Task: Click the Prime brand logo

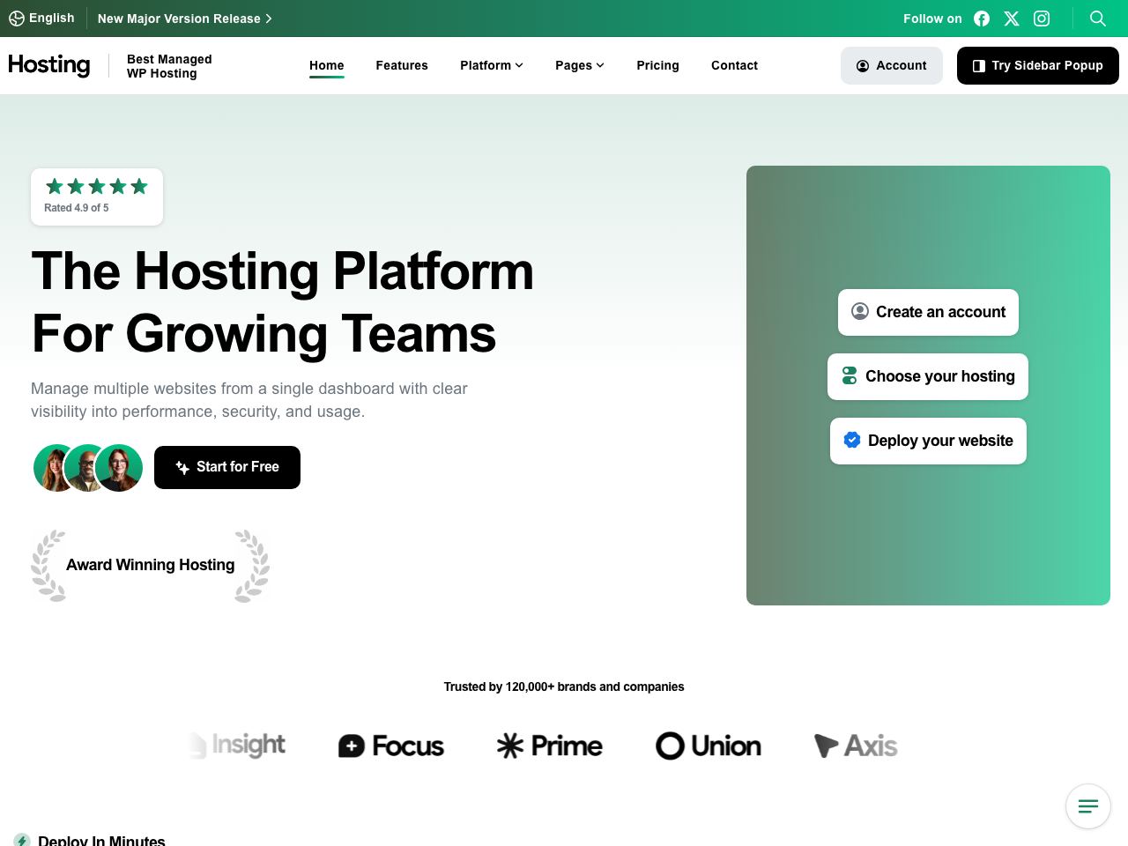Action: point(550,746)
